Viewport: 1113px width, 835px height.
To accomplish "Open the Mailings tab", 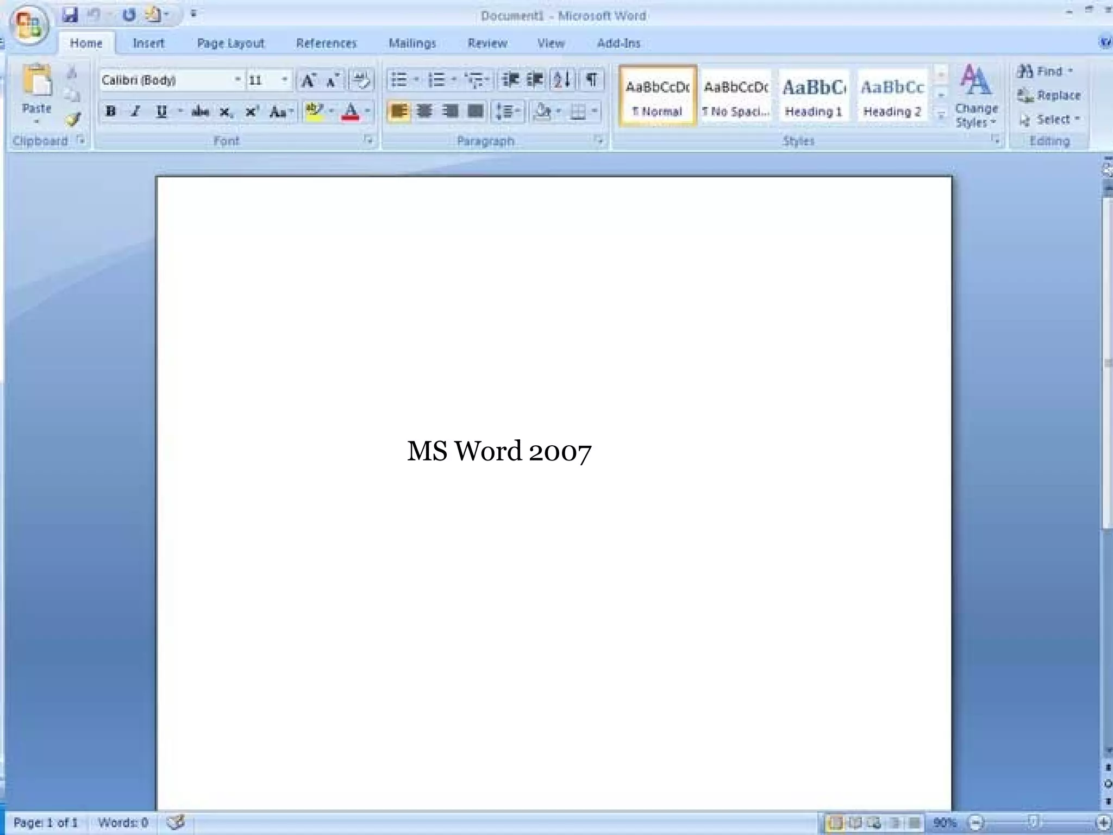I will tap(412, 43).
